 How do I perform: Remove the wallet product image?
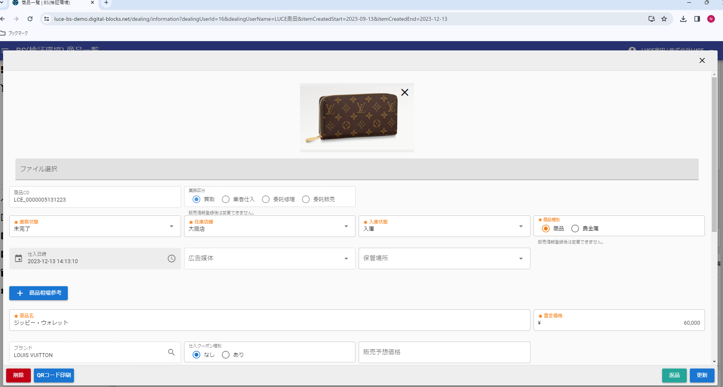pyautogui.click(x=404, y=92)
